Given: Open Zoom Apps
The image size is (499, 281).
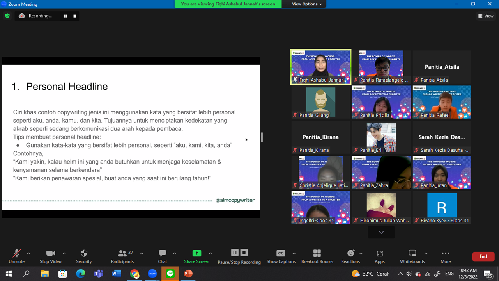Looking at the screenshot, I should pos(380,256).
